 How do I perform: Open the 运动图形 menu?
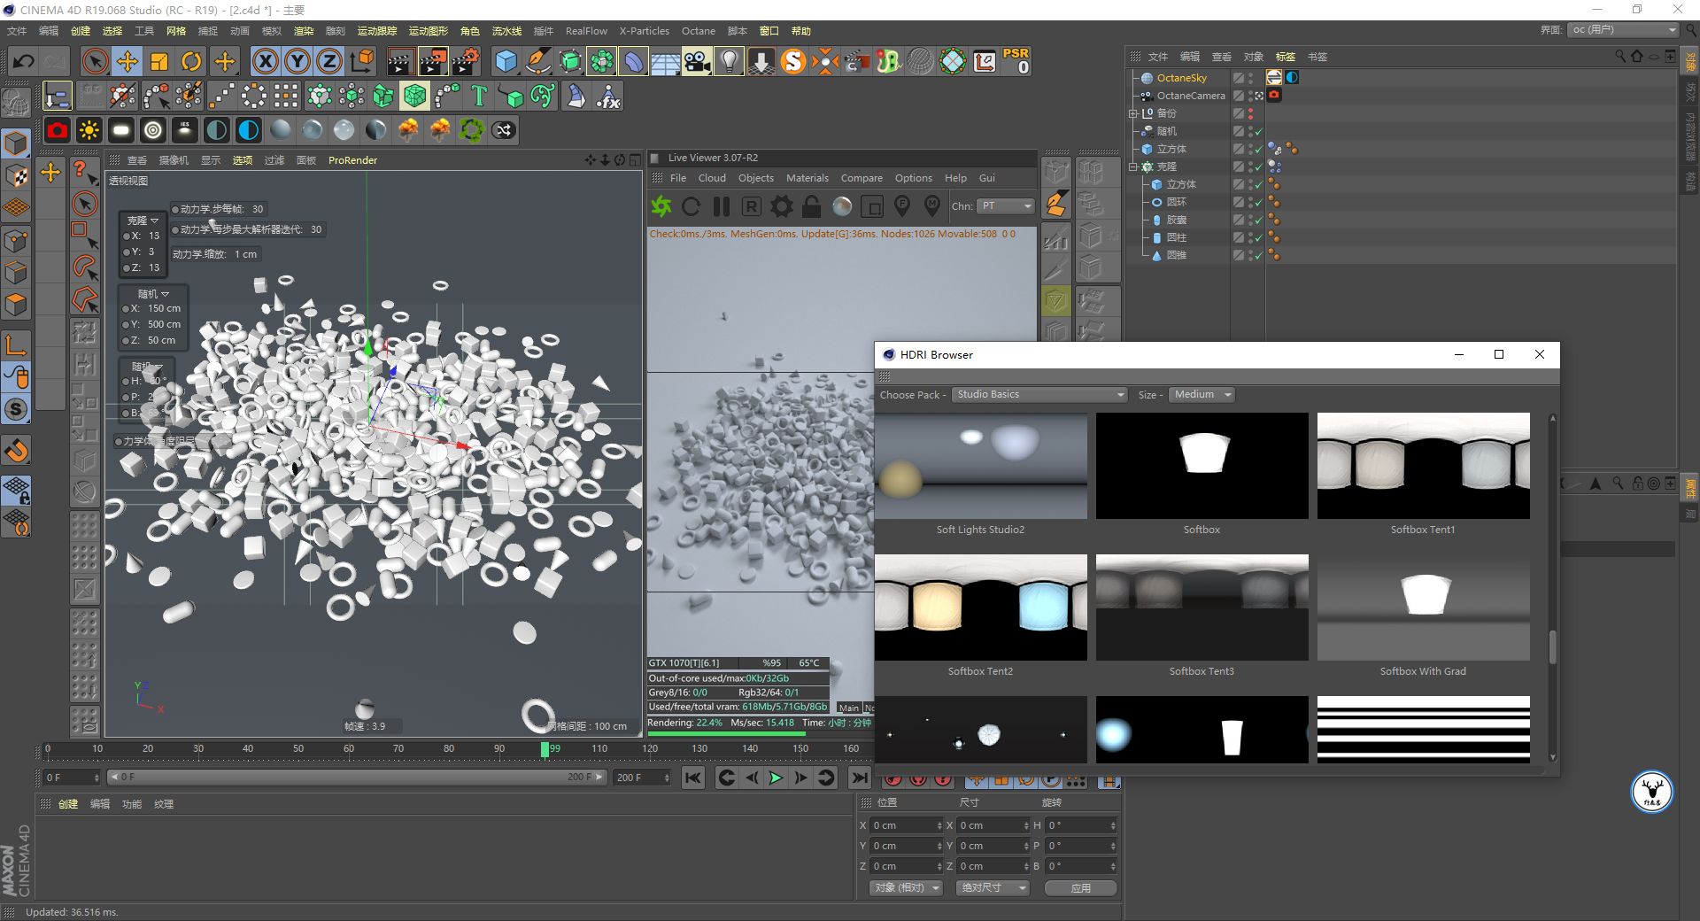429,31
